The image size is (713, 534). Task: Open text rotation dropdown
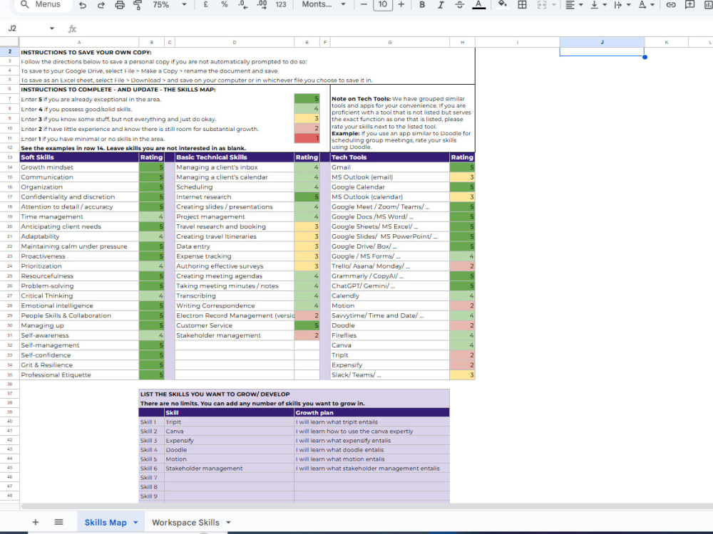click(646, 4)
